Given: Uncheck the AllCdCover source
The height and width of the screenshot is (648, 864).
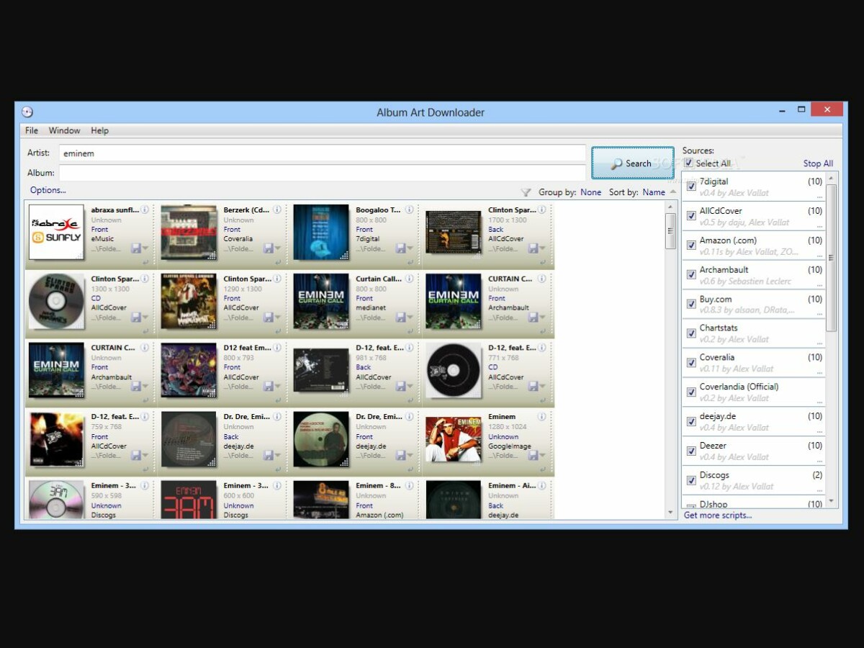Looking at the screenshot, I should coord(691,216).
